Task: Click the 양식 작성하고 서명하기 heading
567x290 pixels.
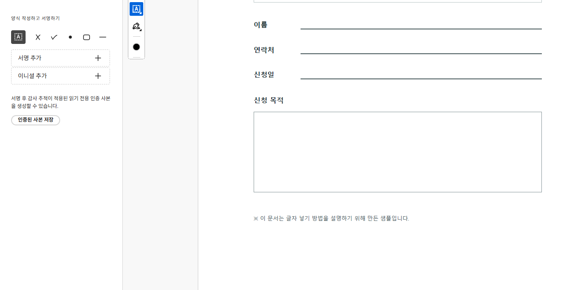Action: pos(35,18)
